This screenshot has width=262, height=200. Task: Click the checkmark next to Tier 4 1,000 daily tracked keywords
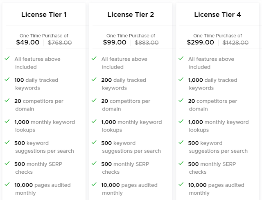click(181, 79)
